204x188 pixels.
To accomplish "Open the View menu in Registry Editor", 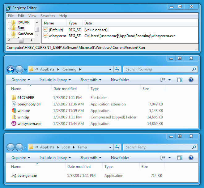I will pyautogui.click(x=32, y=16).
